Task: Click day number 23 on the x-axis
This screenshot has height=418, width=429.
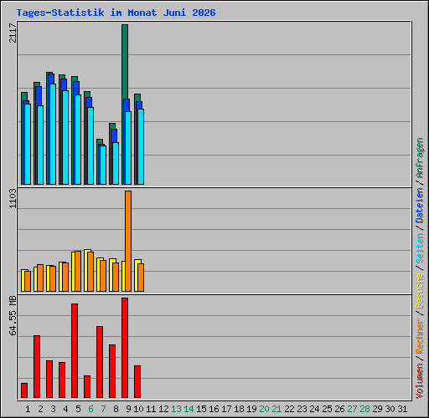Action: click(302, 409)
